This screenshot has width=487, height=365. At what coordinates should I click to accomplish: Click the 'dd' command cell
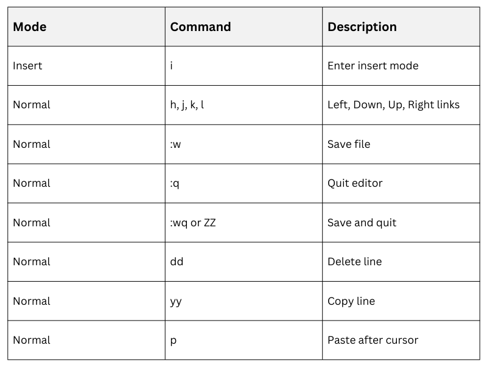coord(177,262)
